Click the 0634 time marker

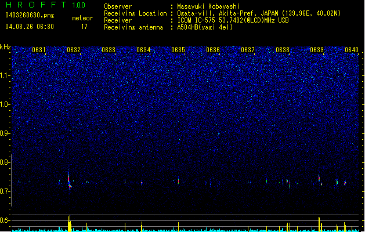143,50
